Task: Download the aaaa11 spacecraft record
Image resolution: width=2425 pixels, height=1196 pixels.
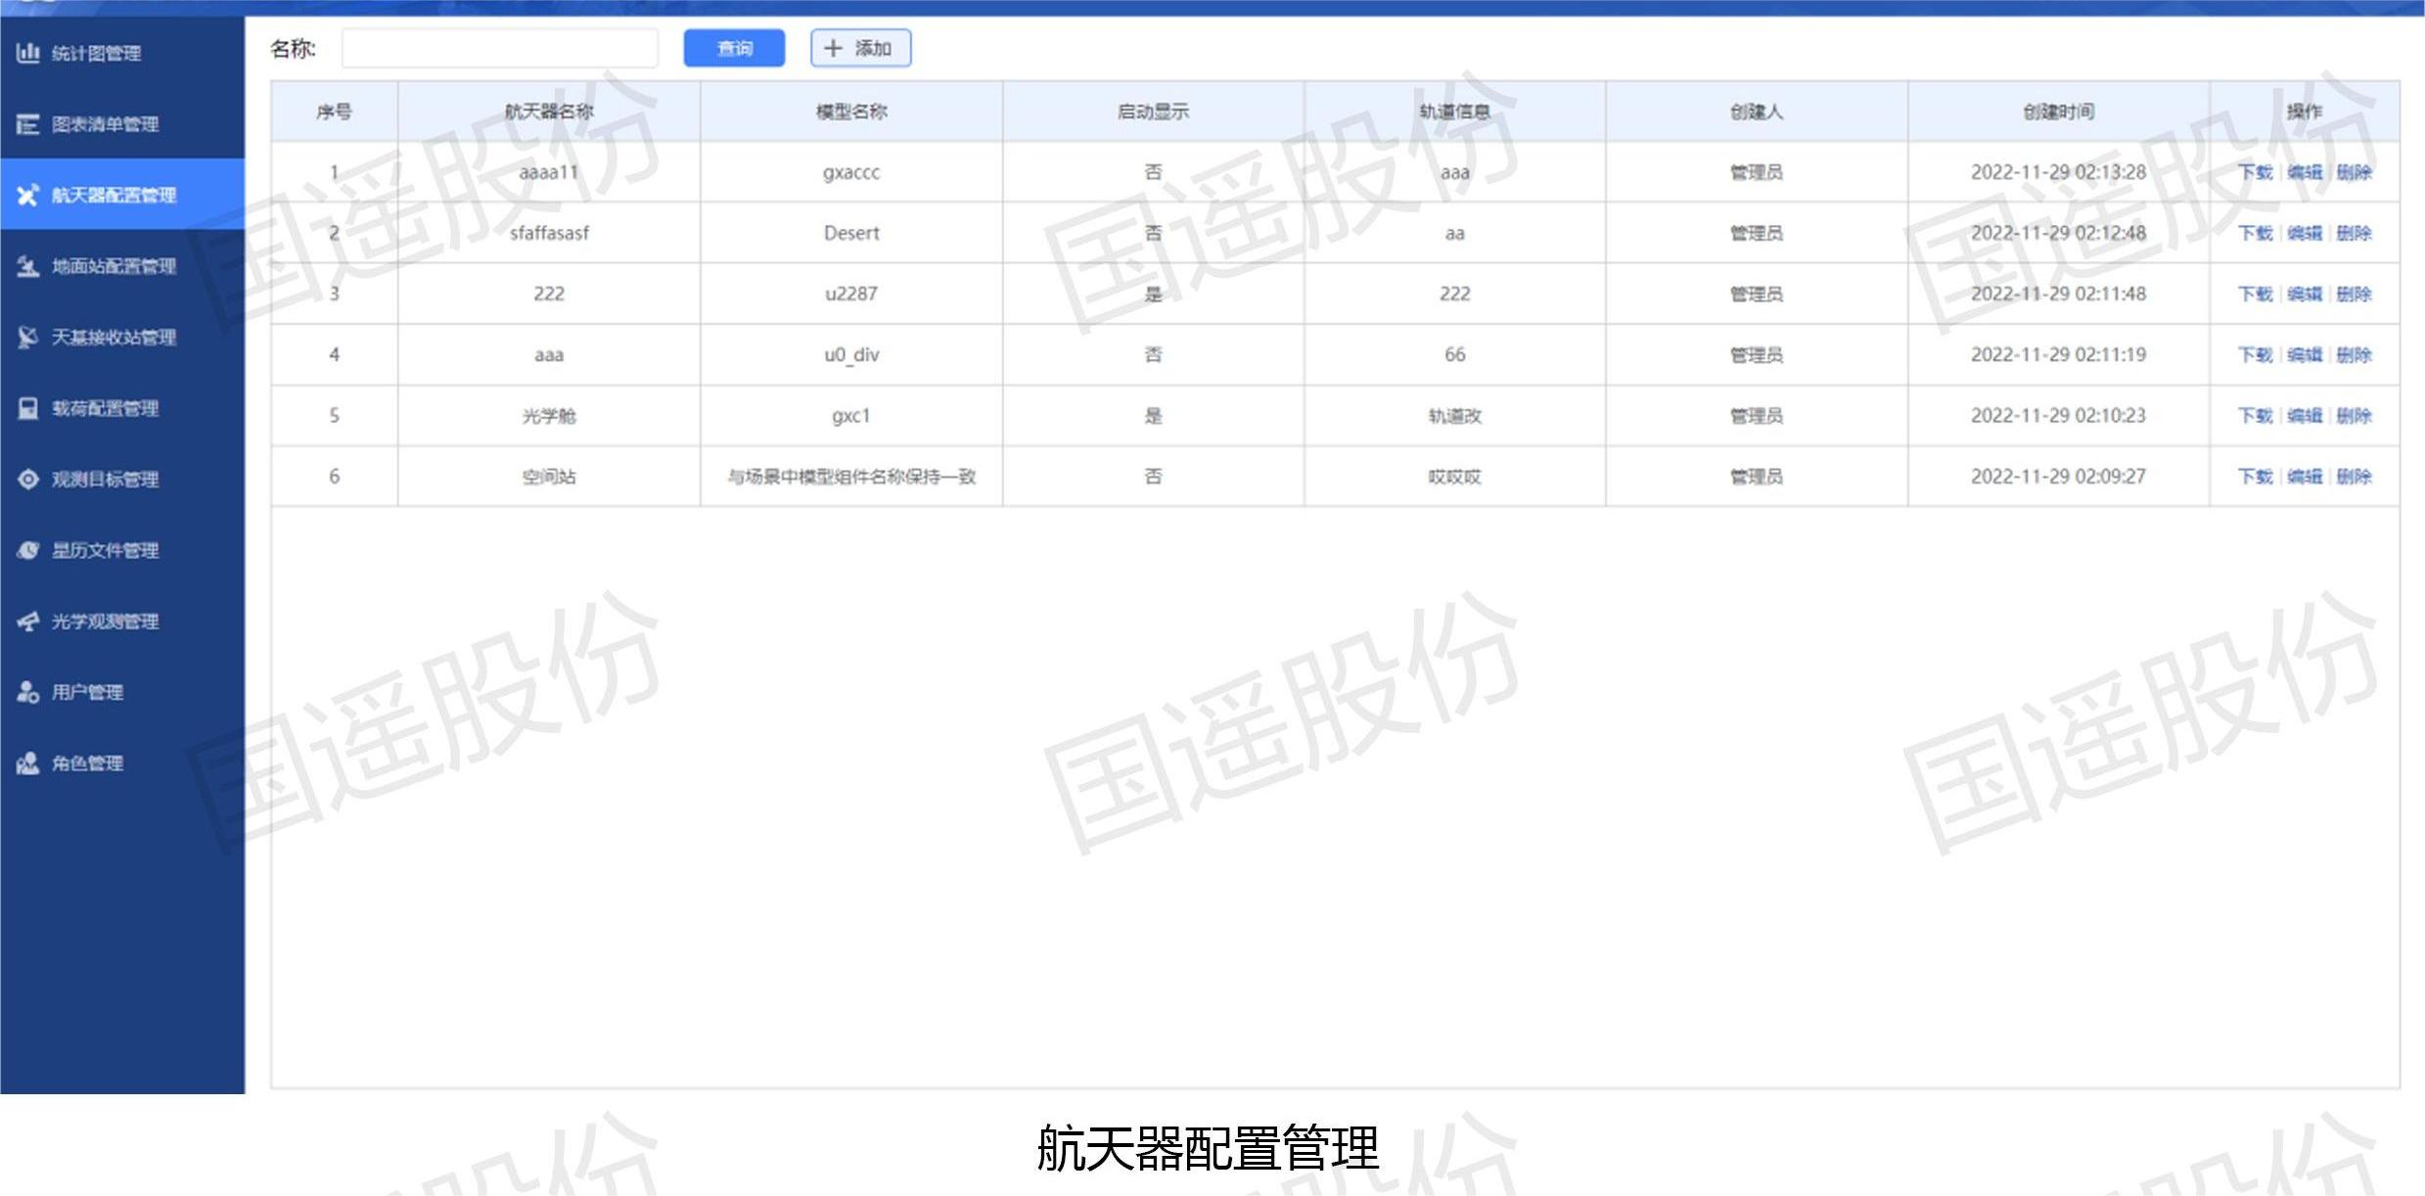Action: [2256, 173]
